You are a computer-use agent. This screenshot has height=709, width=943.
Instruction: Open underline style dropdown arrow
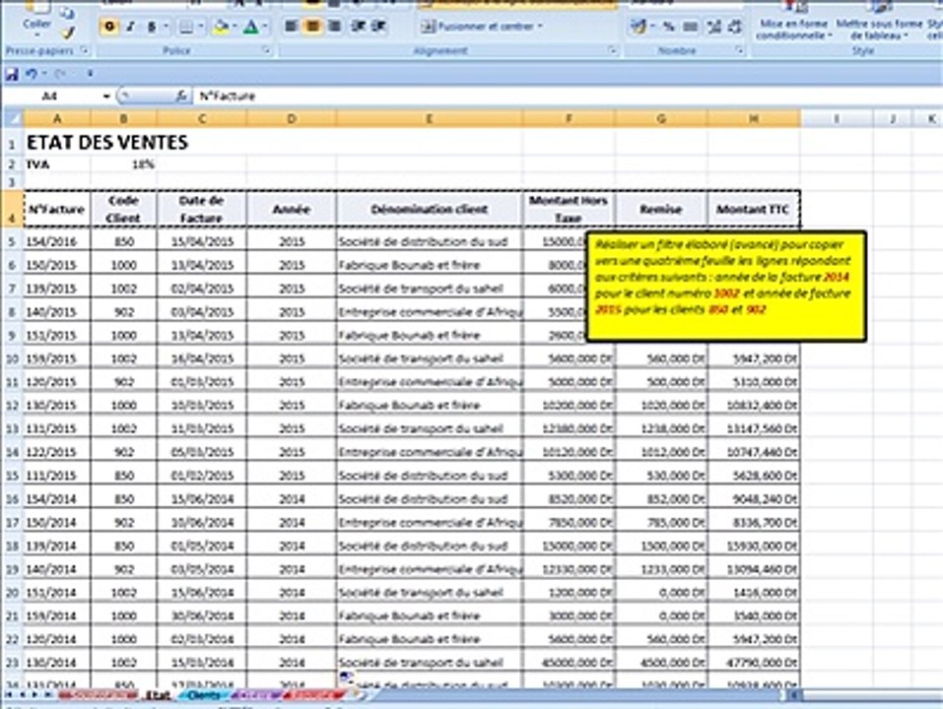[166, 27]
